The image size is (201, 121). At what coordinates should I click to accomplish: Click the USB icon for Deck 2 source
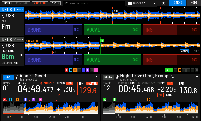coord(3,46)
